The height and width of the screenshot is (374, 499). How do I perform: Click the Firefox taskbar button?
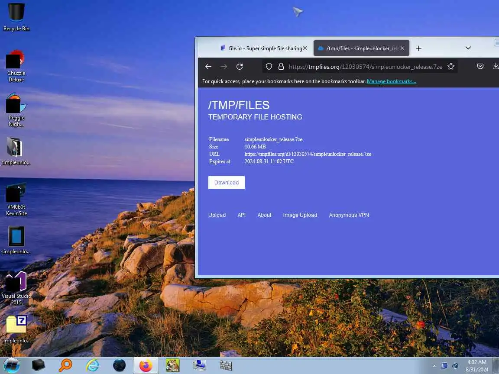click(x=146, y=365)
